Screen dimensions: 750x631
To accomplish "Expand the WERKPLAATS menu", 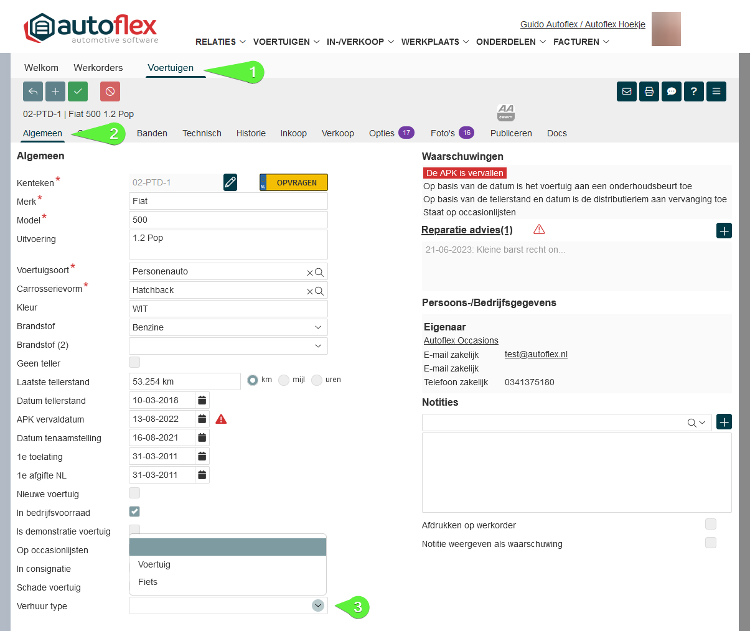I will (x=435, y=42).
